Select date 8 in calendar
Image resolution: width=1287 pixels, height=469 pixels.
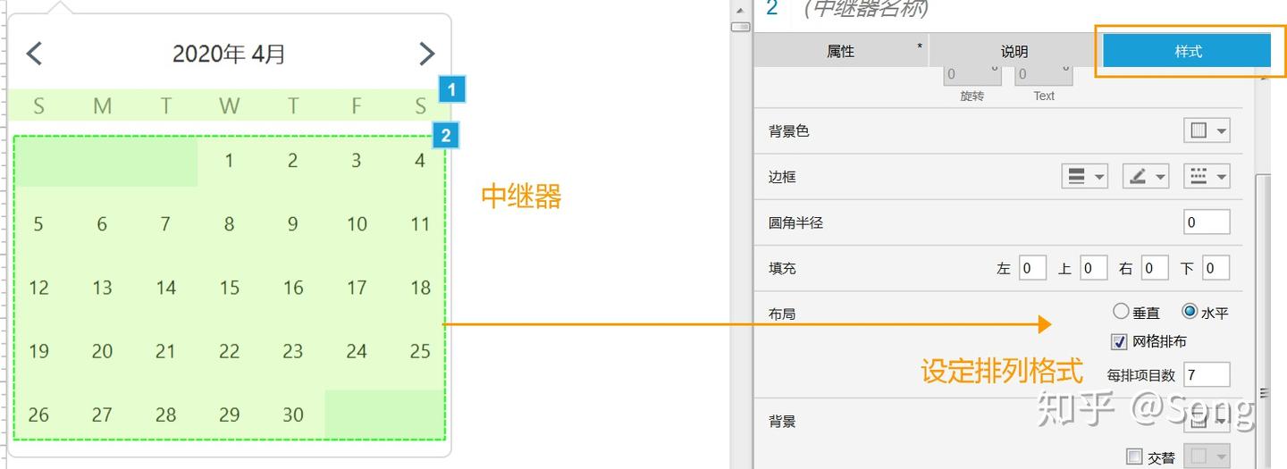230,224
